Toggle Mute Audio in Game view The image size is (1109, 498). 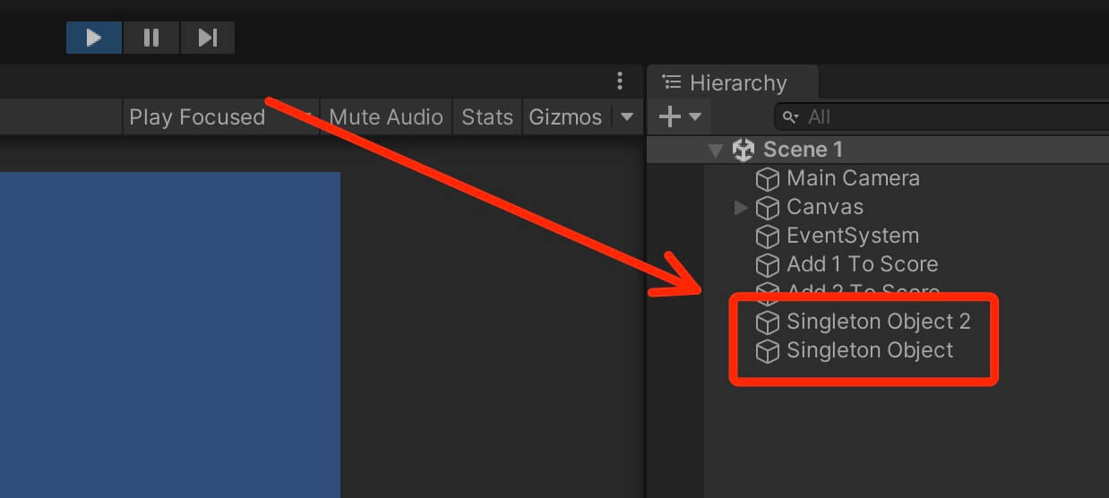tap(386, 117)
